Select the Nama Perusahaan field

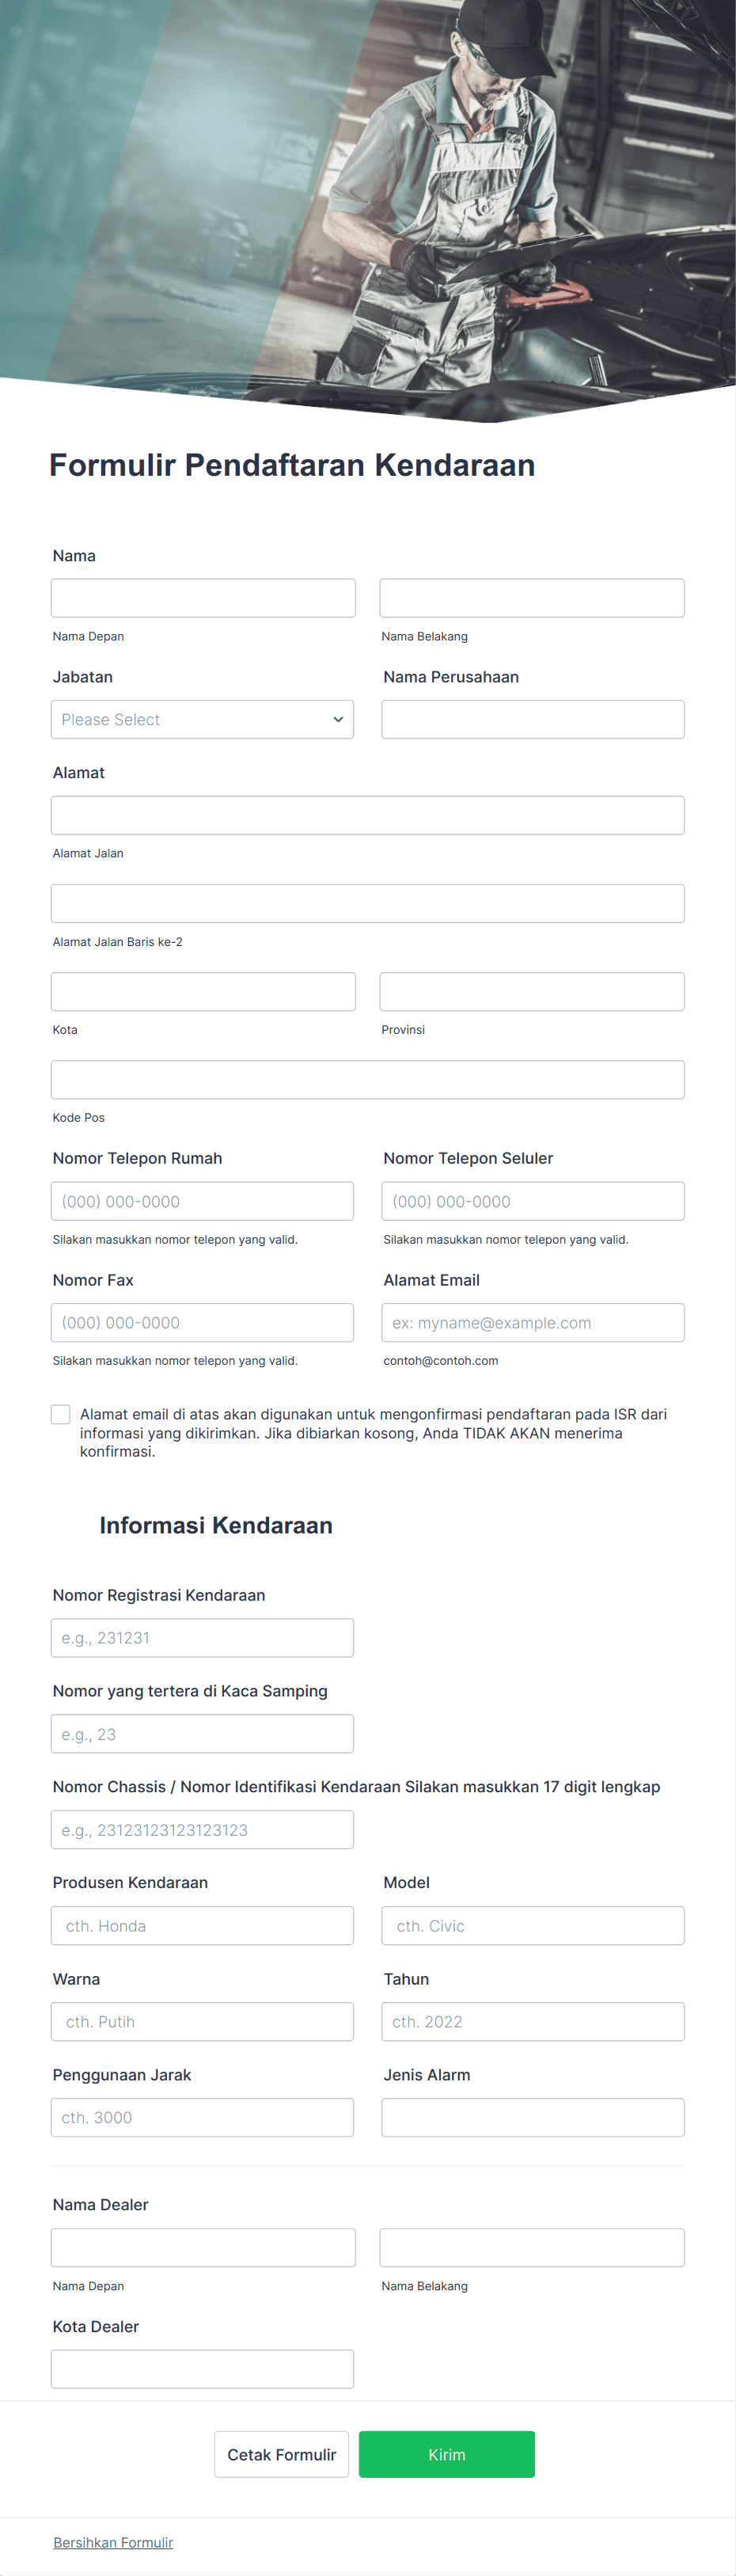tap(531, 719)
